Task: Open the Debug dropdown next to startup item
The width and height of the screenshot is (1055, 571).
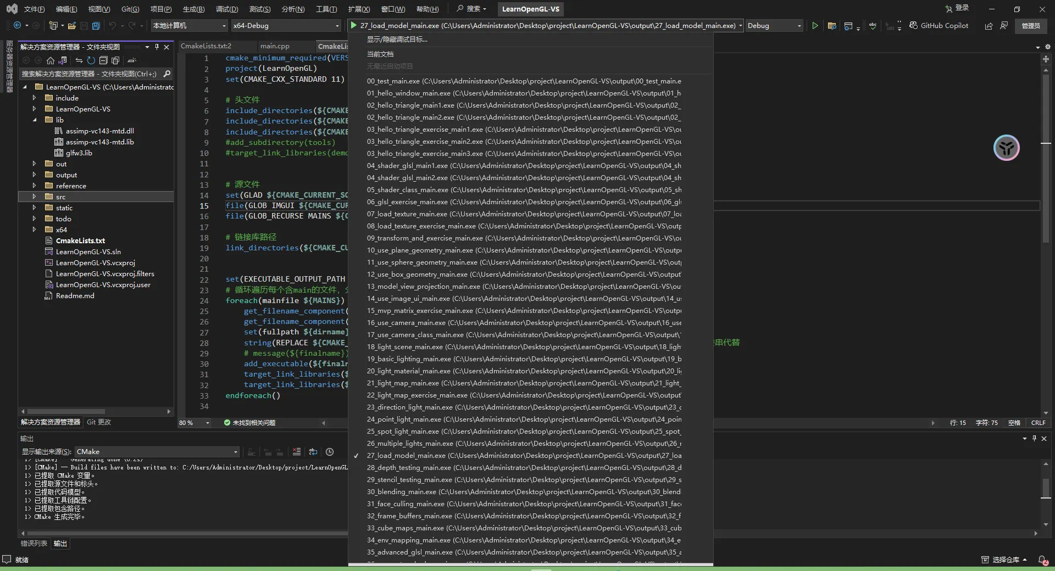Action: 774,26
